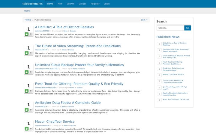Open sidebar link 'Amibroker Data Feeds: A Complete Guide'

(x=173, y=69)
